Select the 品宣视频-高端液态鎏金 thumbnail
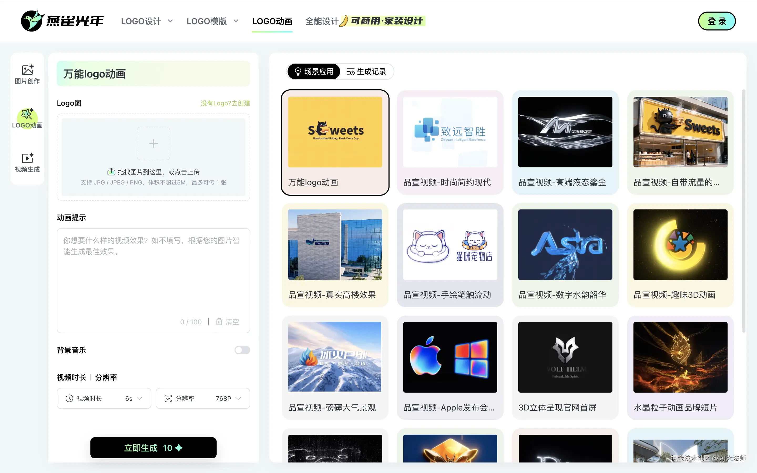 (x=565, y=132)
